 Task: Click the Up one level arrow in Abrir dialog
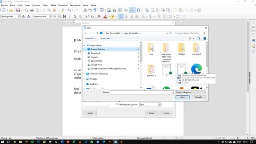97,33
